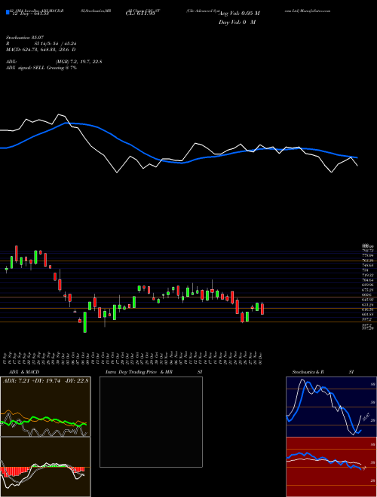Click the 'Stochastics & R SI' panel title
This screenshot has height=497, width=377.
click(x=323, y=372)
